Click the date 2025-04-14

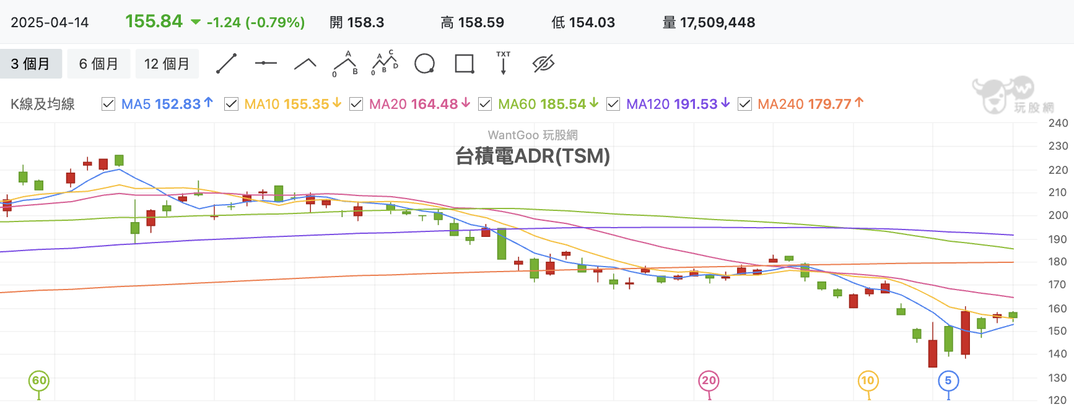(x=50, y=22)
